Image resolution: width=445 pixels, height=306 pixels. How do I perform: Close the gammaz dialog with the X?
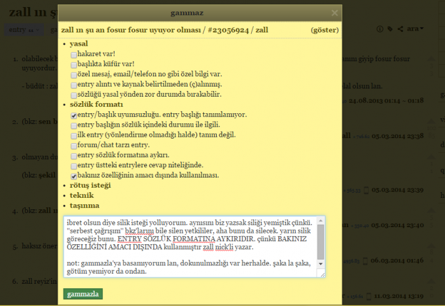point(334,13)
